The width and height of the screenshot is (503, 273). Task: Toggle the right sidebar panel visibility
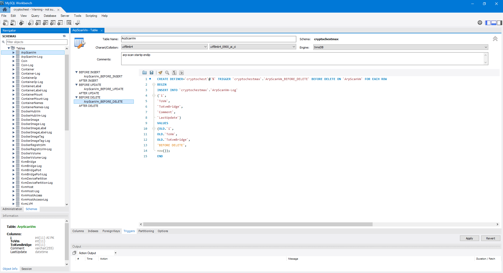(499, 23)
